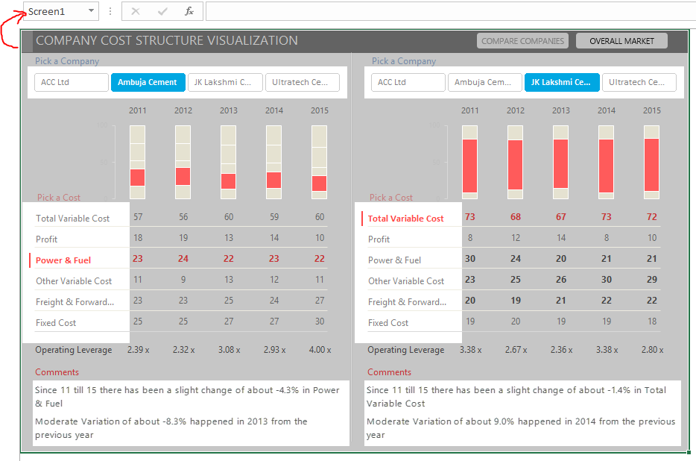This screenshot has width=696, height=461.
Task: Select ACC Ltd in left company picker
Action: coord(72,82)
